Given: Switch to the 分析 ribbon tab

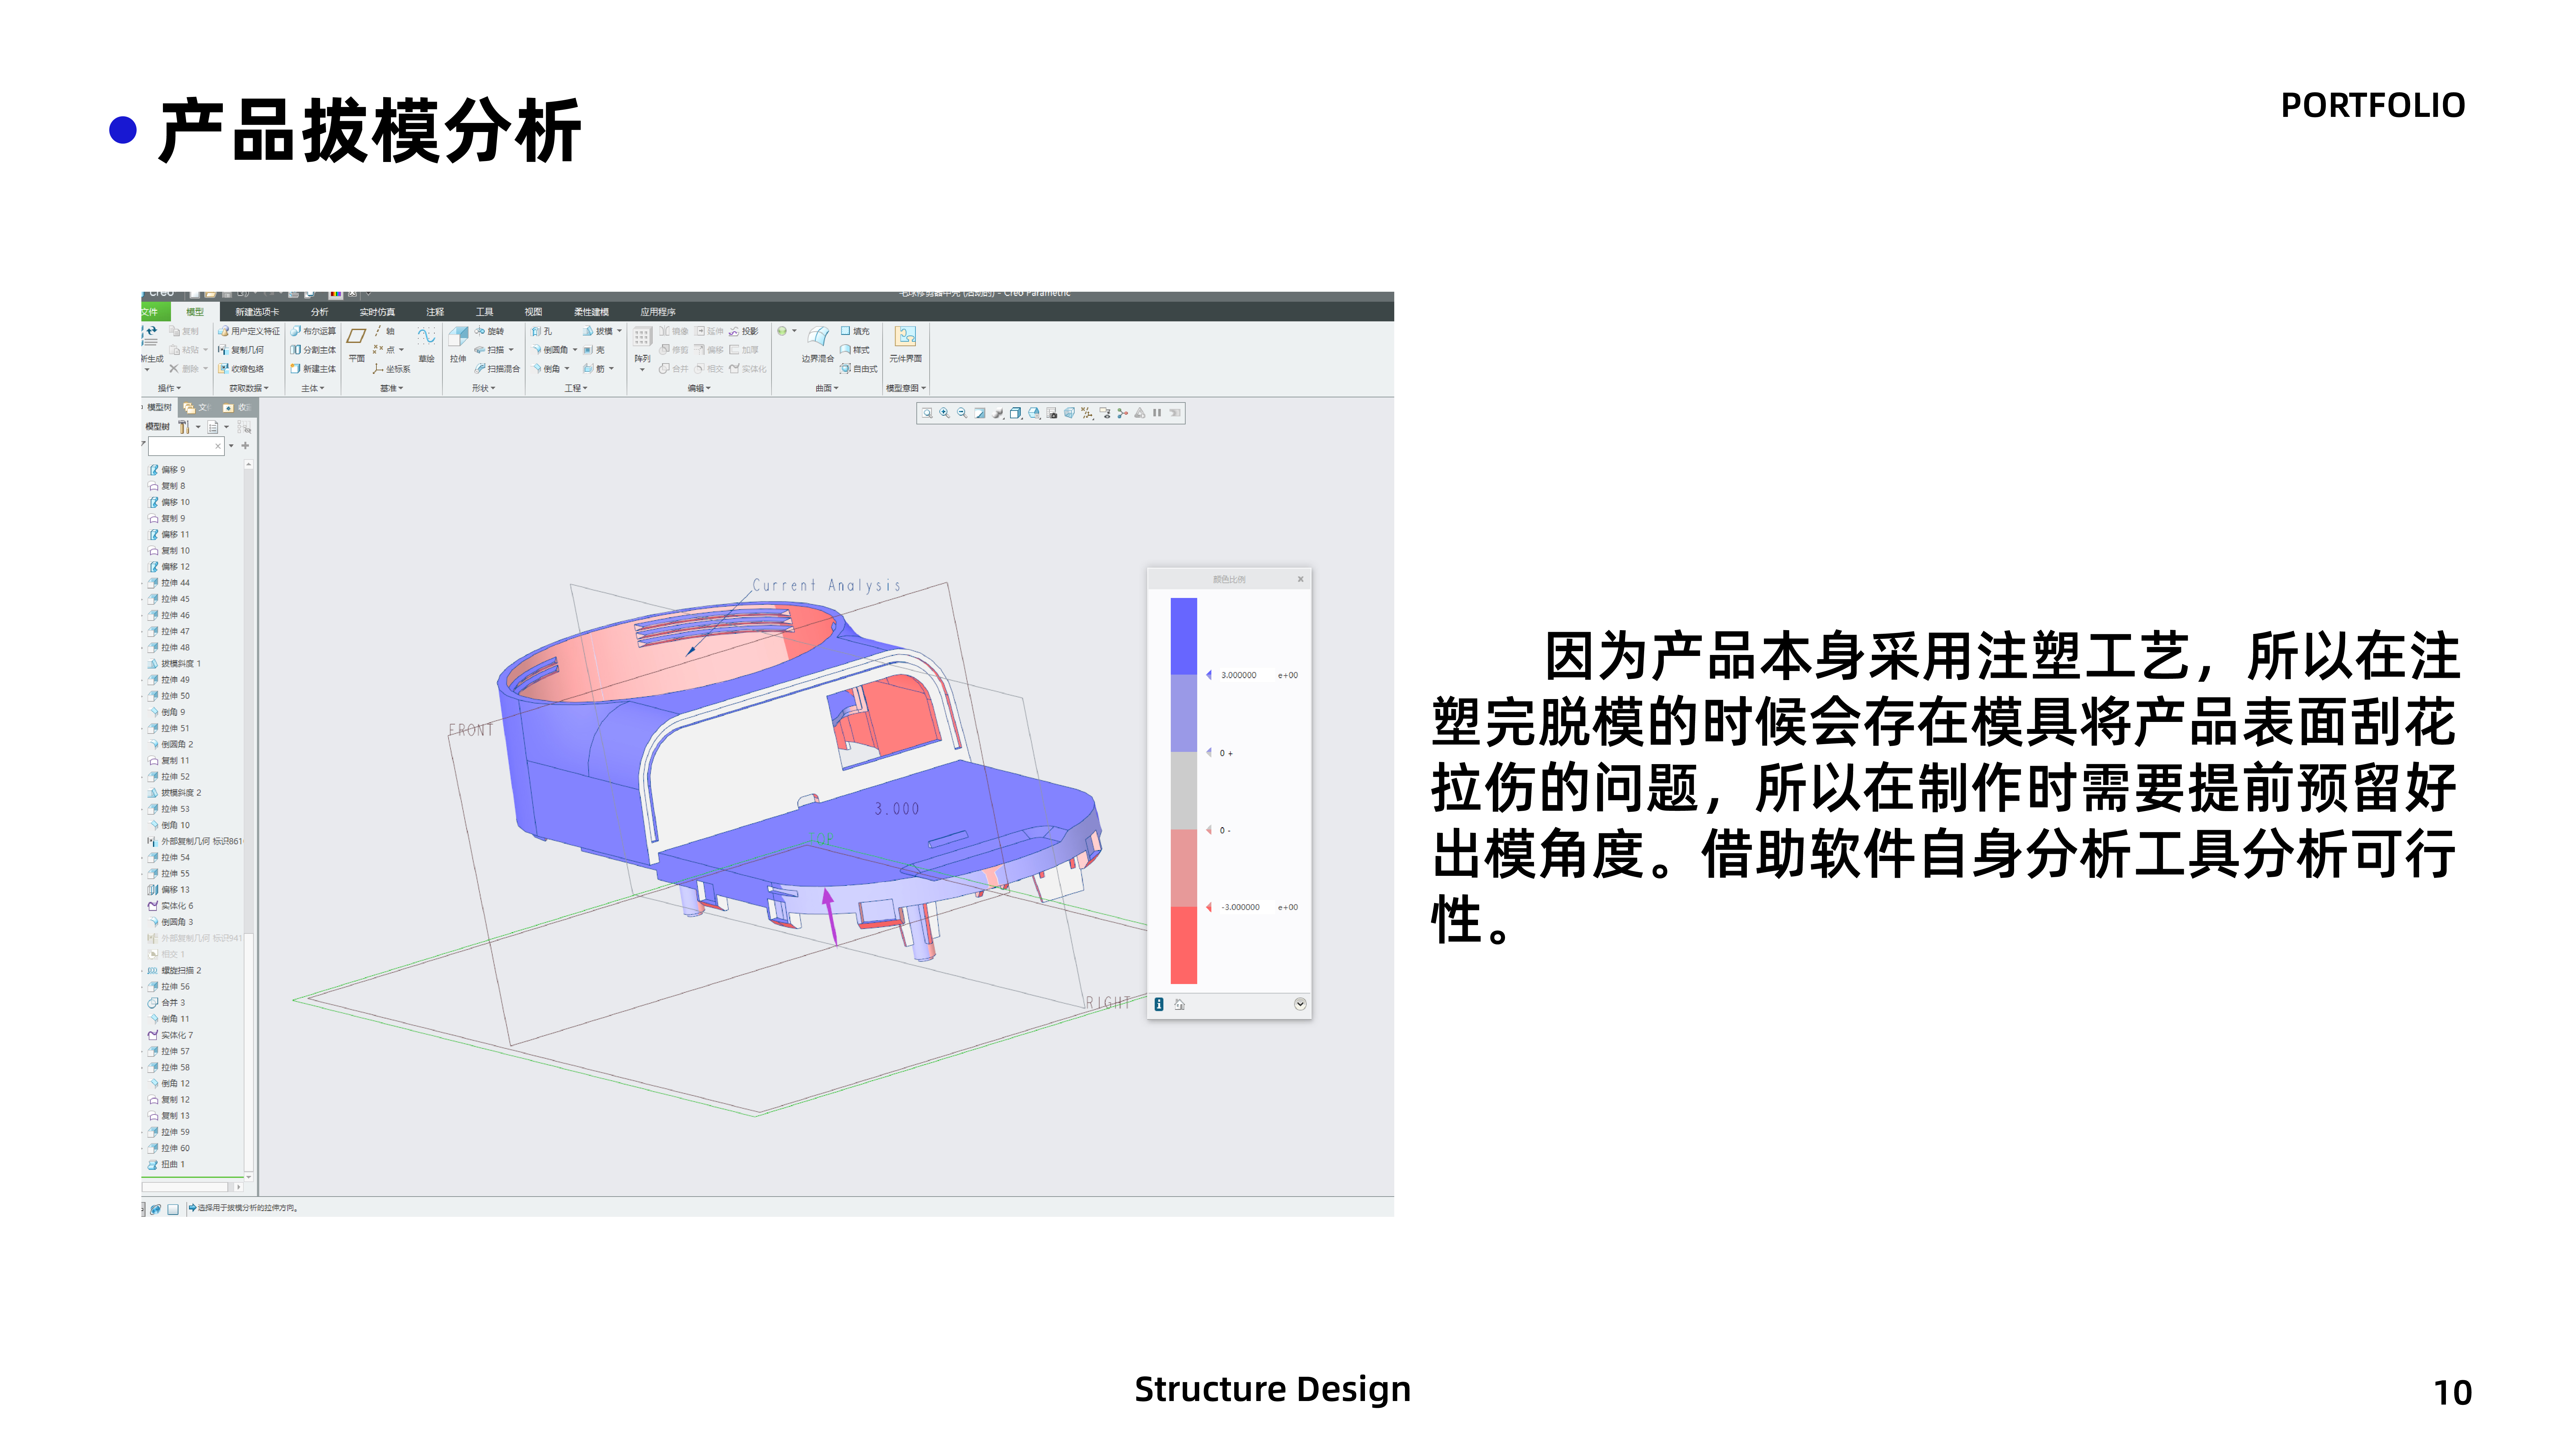Looking at the screenshot, I should coord(320,312).
